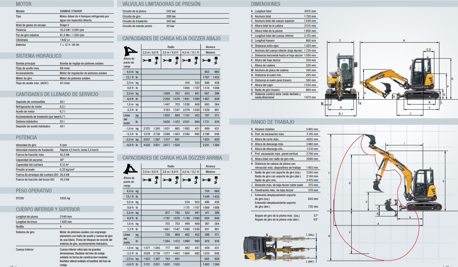Viewport: 458px width, 267px height.
Task: Click left boom swing angle 57°
Action: click(316, 216)
